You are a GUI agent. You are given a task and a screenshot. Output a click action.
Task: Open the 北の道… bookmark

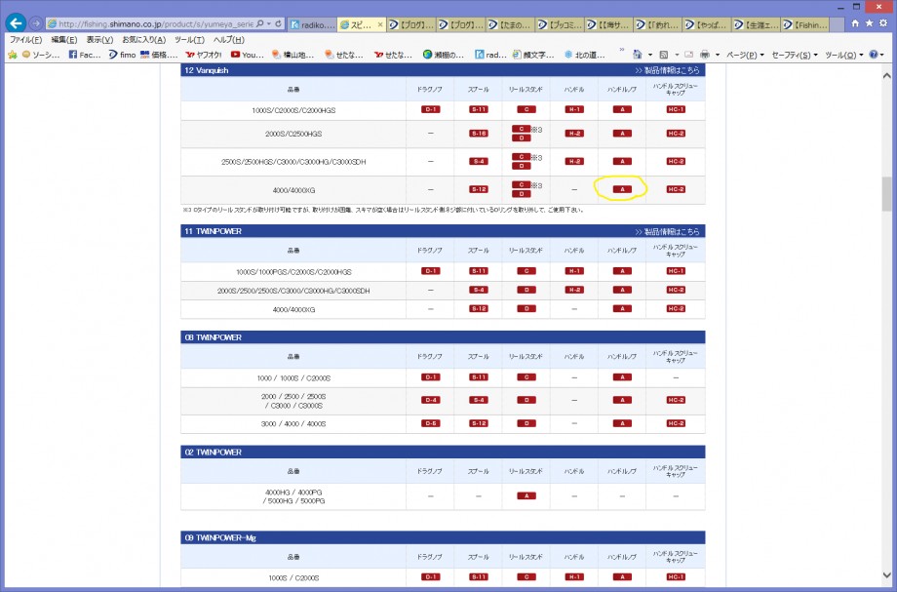pos(585,55)
